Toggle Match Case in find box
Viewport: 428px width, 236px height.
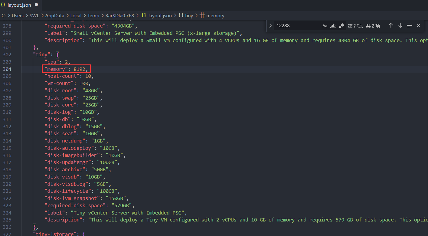[x=325, y=26]
